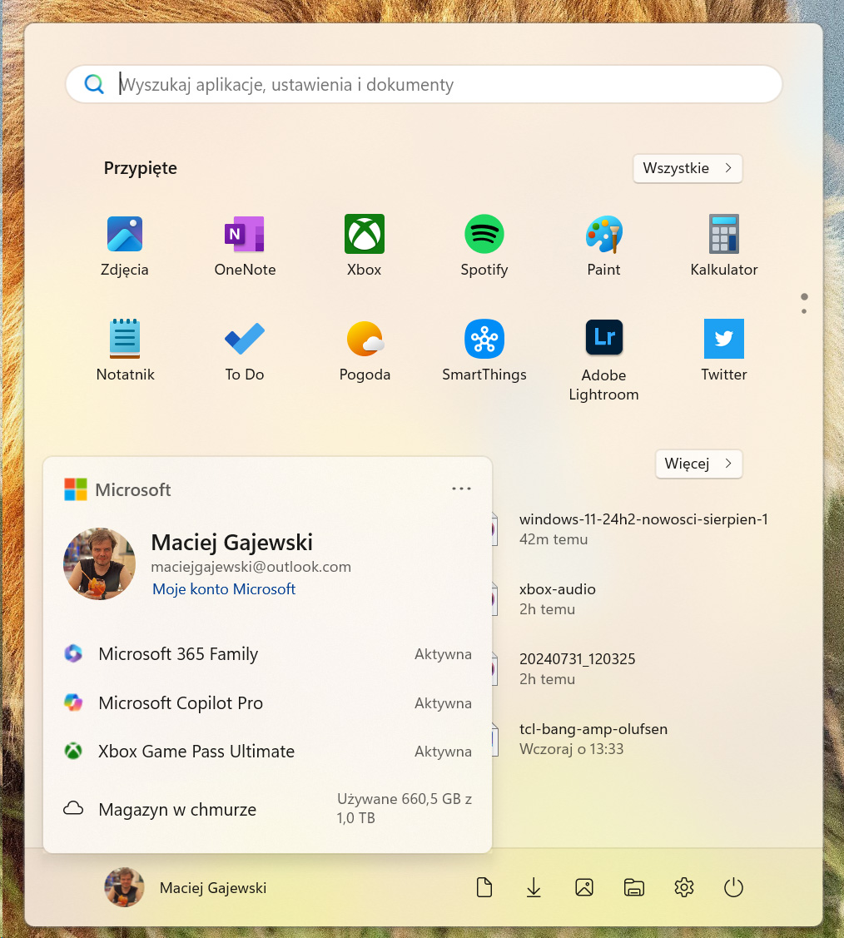Open Settings gear icon
This screenshot has width=844, height=938.
tap(683, 887)
